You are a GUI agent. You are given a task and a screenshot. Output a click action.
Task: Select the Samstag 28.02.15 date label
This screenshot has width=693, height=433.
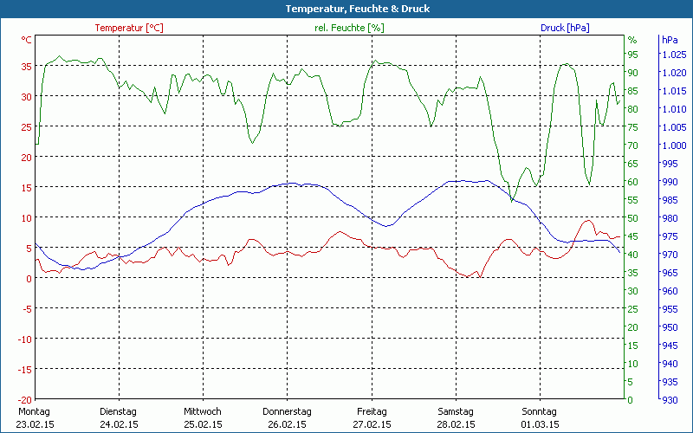click(x=456, y=417)
